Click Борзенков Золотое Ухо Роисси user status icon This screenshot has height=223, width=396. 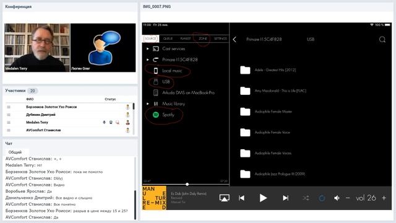[127, 107]
